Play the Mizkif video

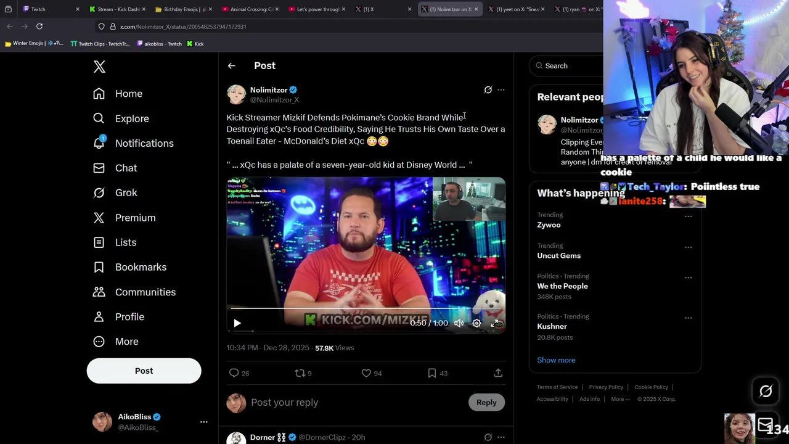[237, 323]
